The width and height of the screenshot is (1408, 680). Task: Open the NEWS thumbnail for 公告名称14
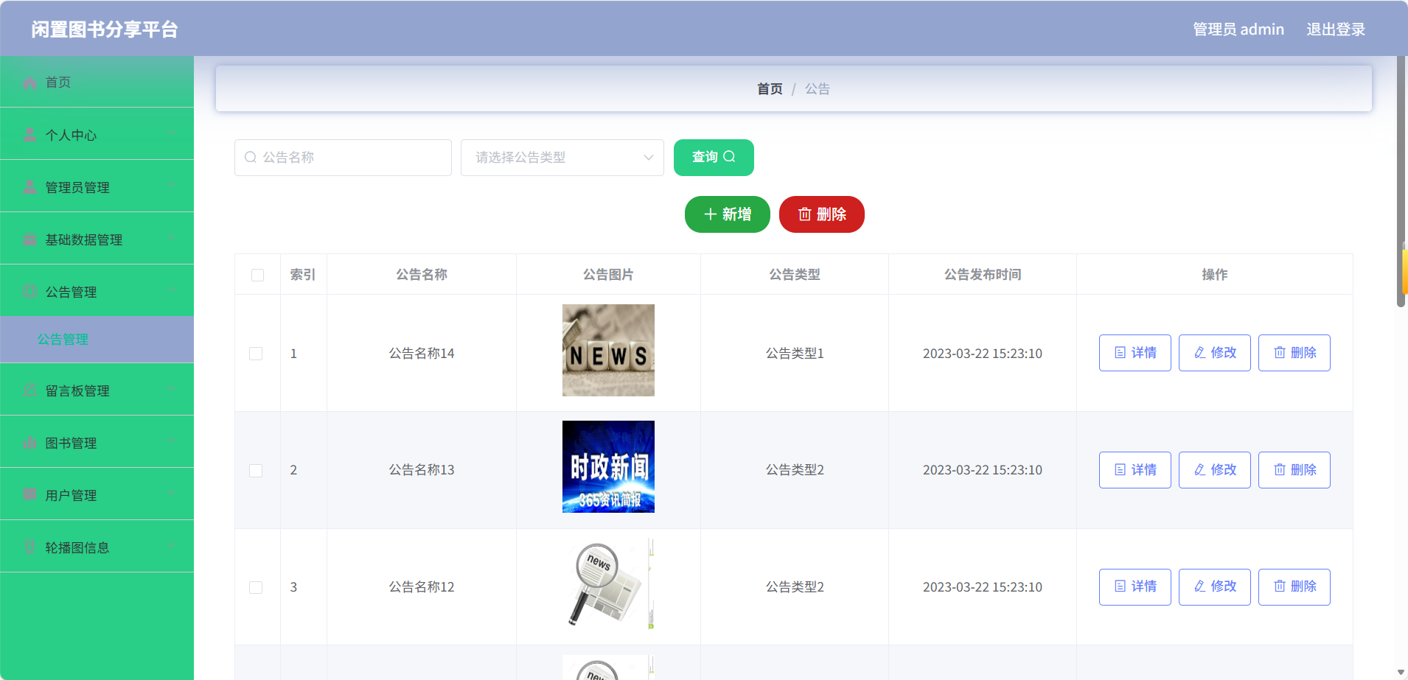tap(608, 351)
